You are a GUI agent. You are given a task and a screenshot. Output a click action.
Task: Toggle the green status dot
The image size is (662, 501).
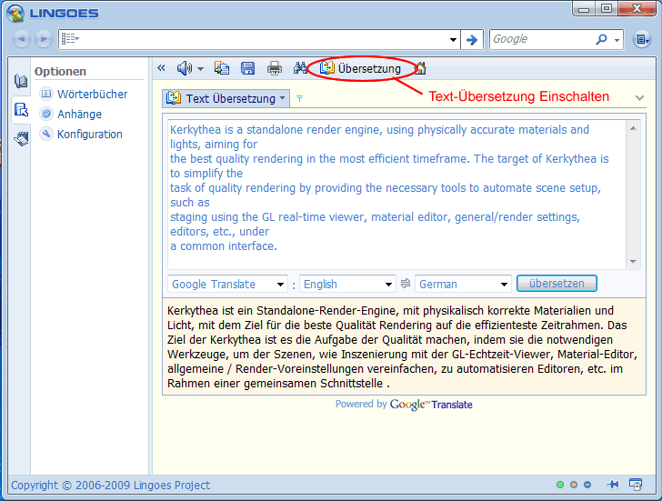tap(560, 485)
